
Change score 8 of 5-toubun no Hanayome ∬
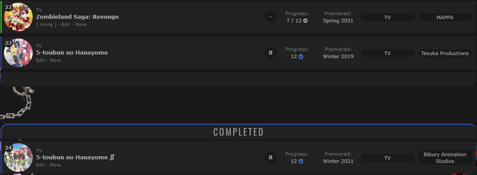point(270,158)
